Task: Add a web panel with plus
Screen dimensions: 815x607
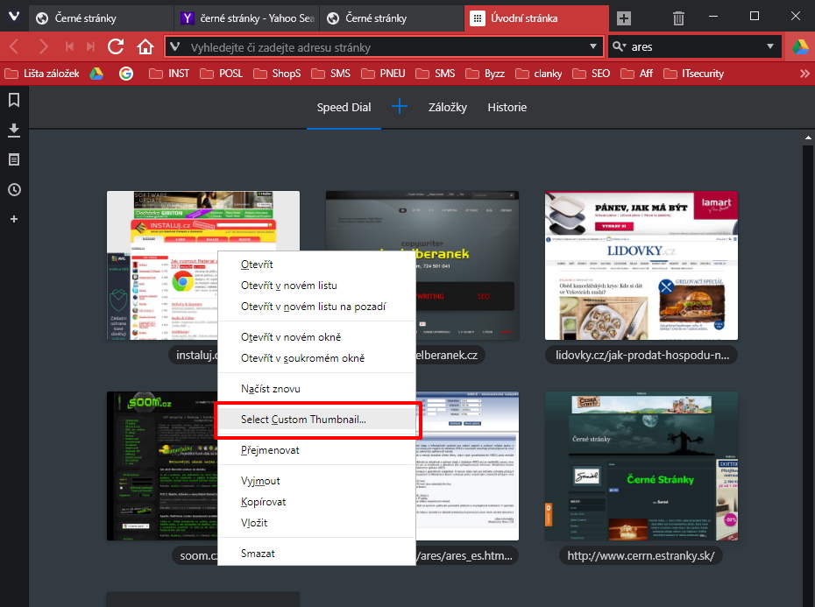Action: pos(14,219)
